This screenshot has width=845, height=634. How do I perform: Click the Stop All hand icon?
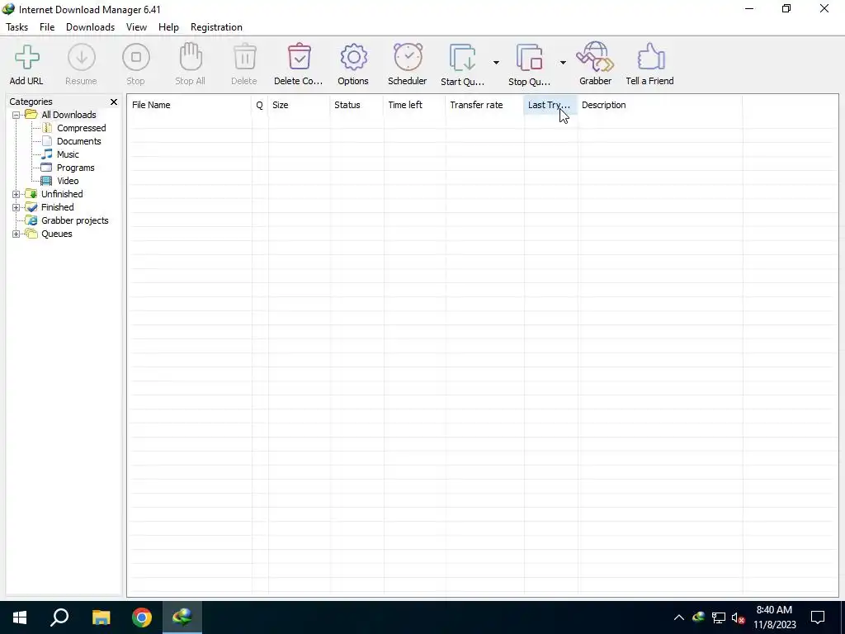[x=191, y=57]
